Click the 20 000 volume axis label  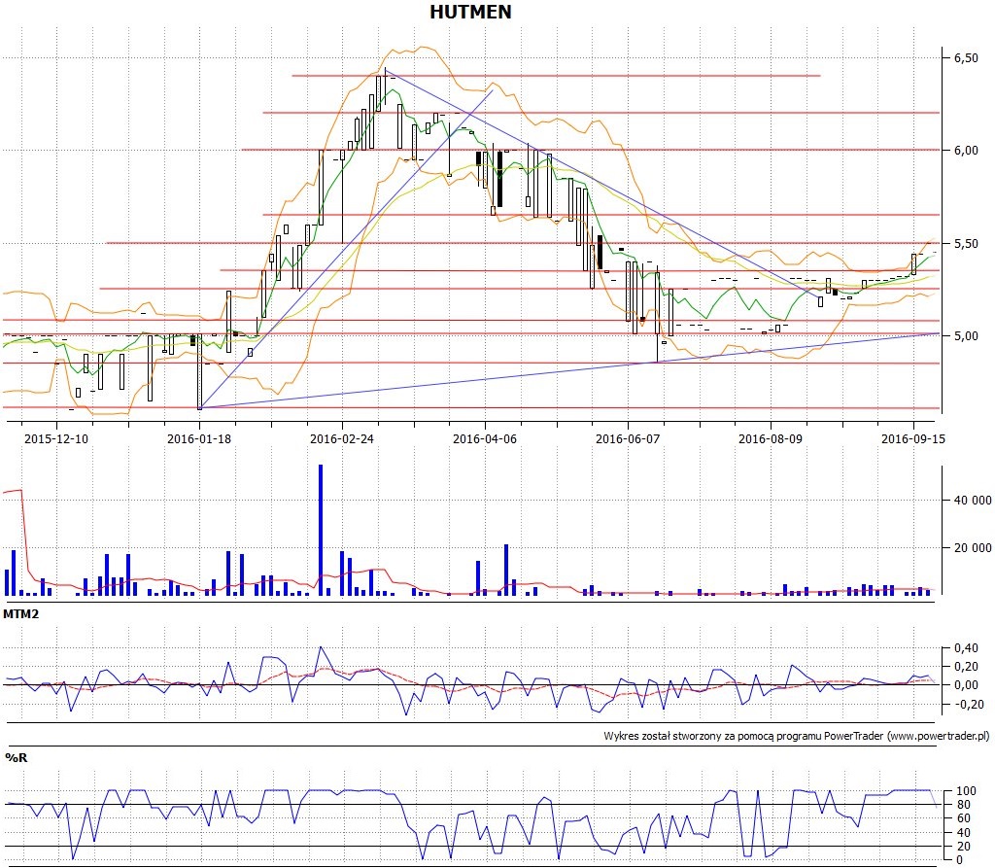972,548
